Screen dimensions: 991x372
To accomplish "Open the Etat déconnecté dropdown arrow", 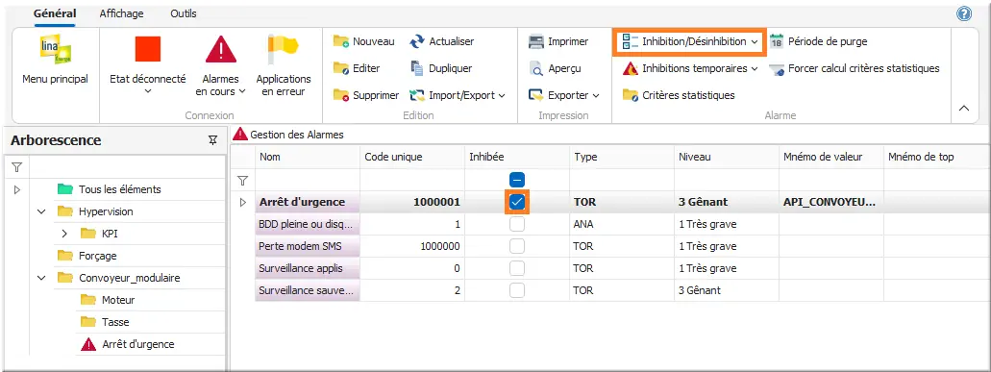I will tap(148, 91).
